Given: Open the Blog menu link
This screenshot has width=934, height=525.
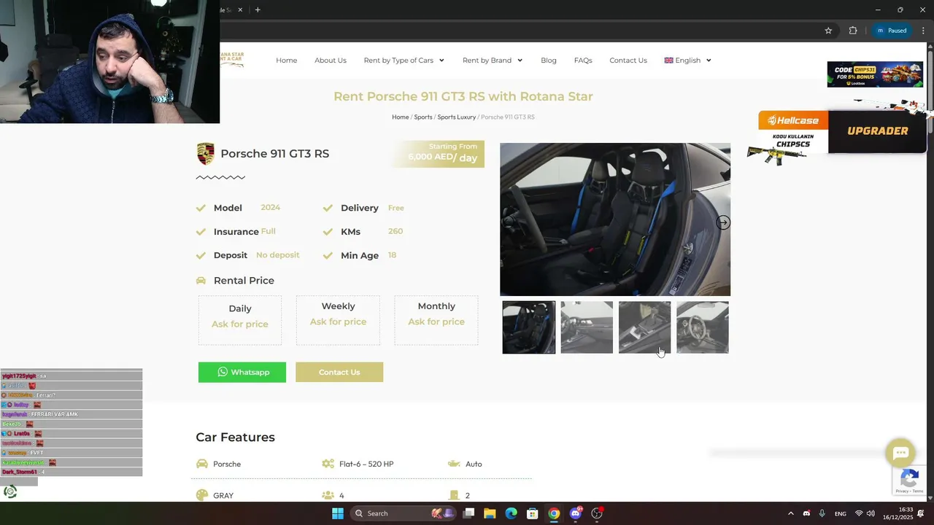Looking at the screenshot, I should (549, 61).
